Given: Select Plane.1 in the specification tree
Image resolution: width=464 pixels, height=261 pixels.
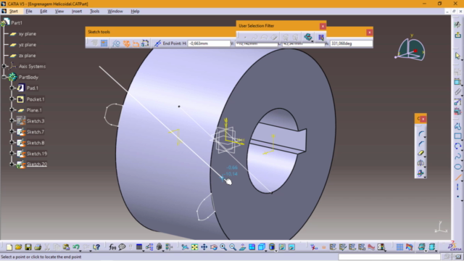Looking at the screenshot, I should [x=34, y=110].
